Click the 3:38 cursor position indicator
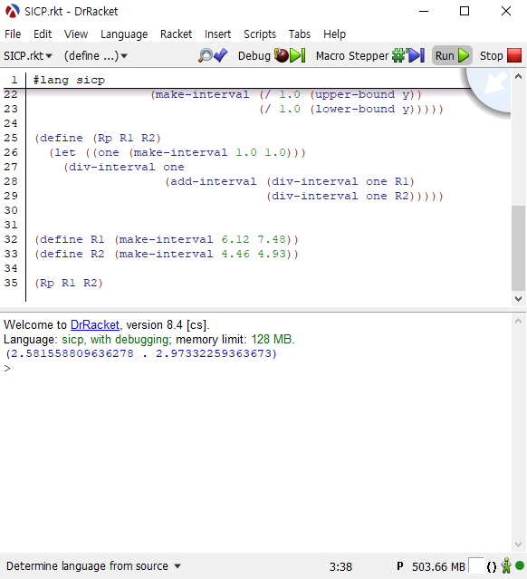 pyautogui.click(x=340, y=566)
